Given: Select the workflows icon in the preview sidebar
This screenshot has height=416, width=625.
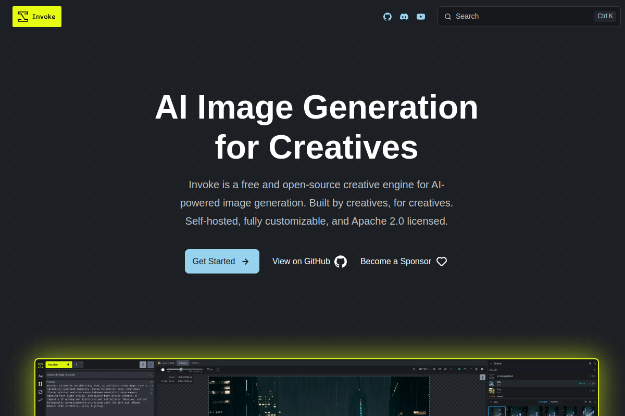Looking at the screenshot, I should point(40,400).
